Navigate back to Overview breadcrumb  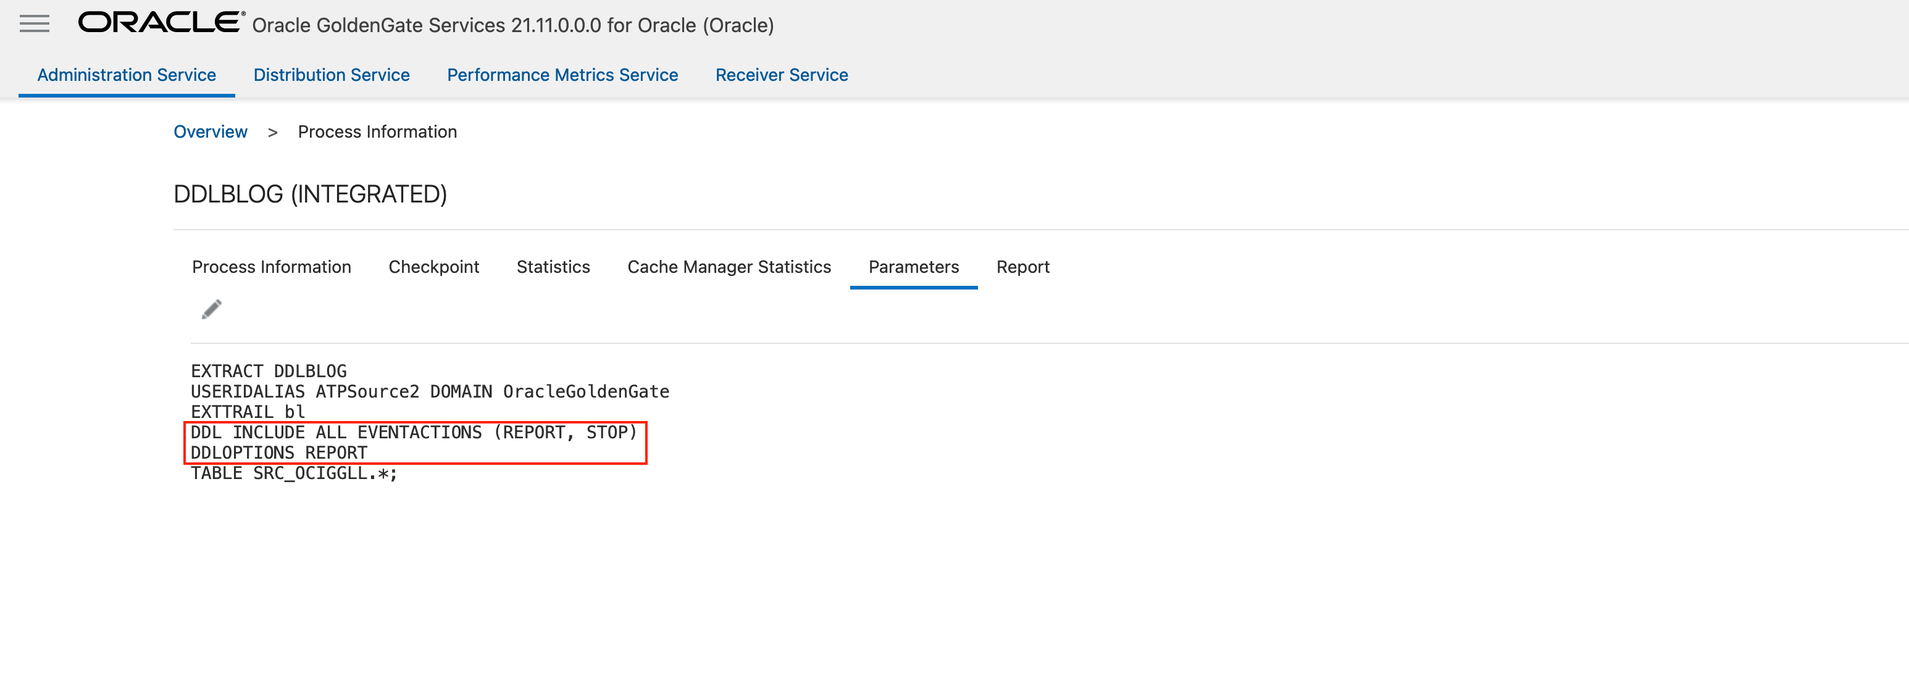coord(211,132)
